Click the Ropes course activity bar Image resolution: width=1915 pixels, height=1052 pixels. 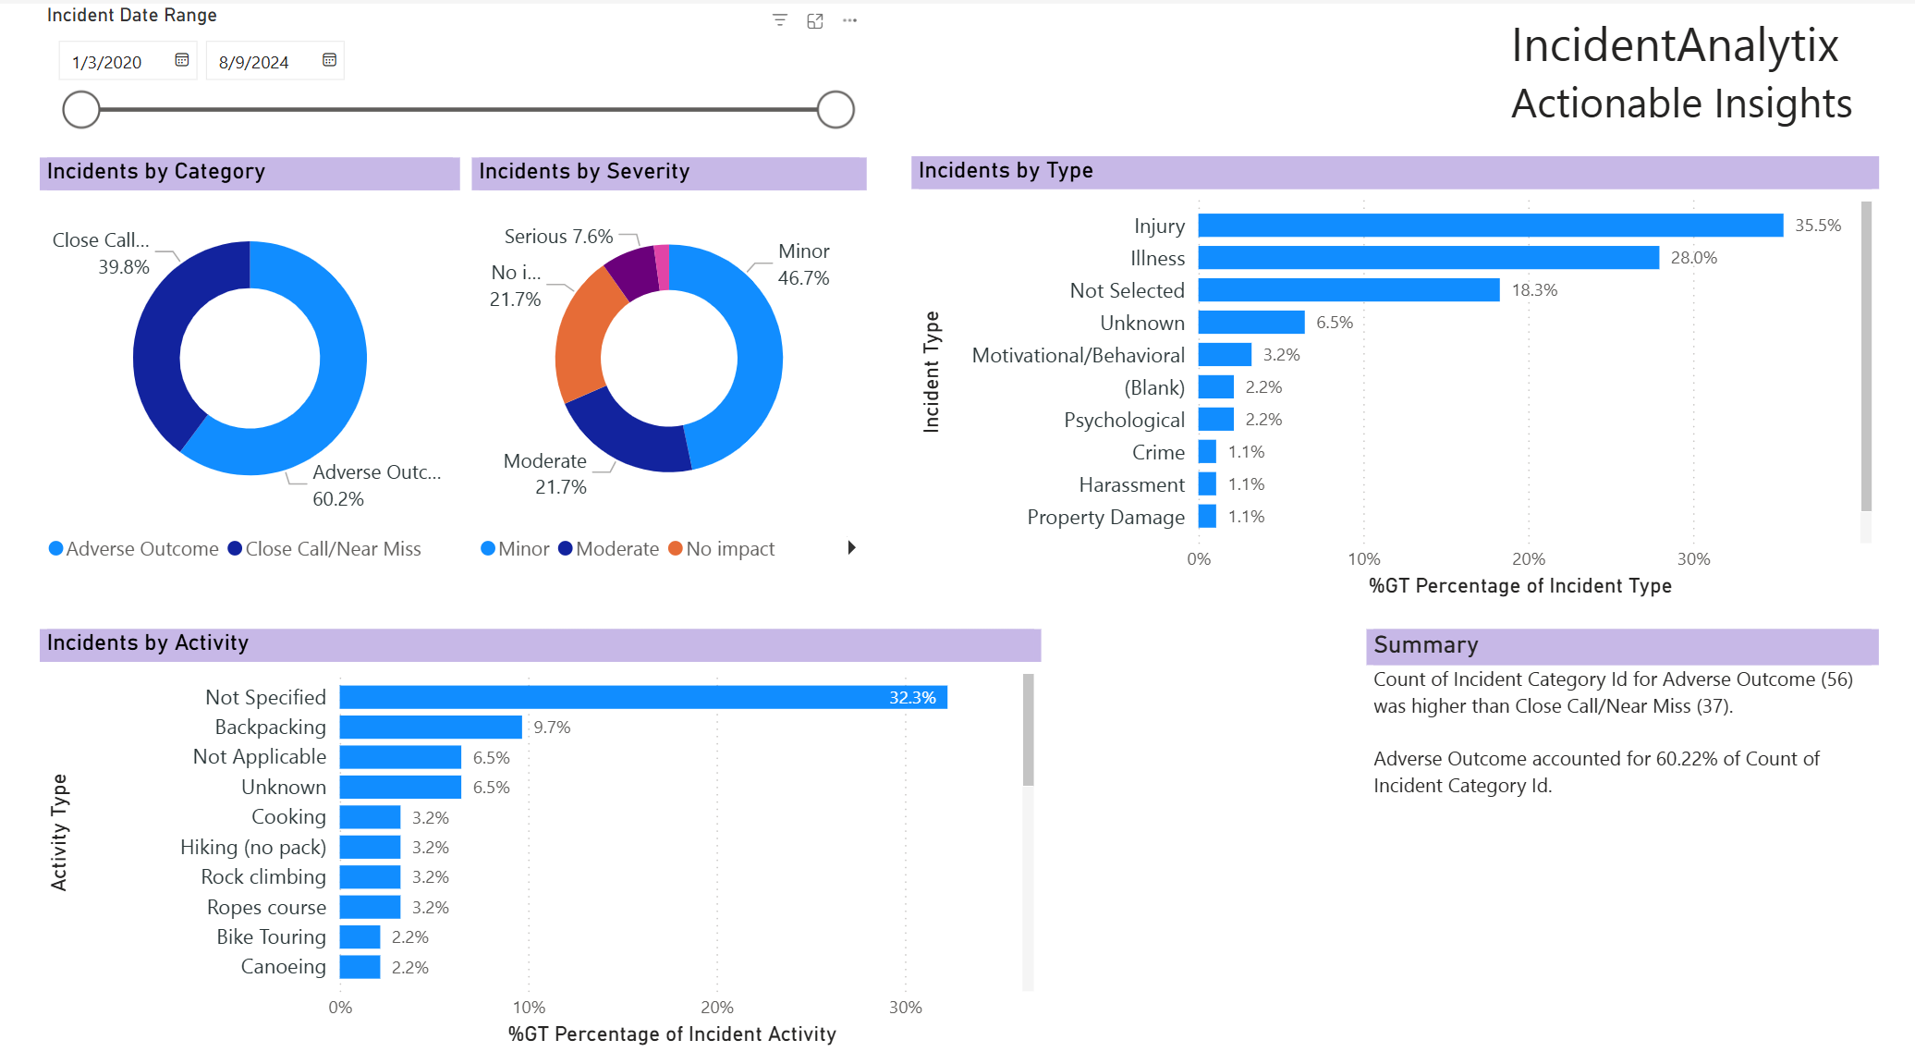pyautogui.click(x=370, y=907)
